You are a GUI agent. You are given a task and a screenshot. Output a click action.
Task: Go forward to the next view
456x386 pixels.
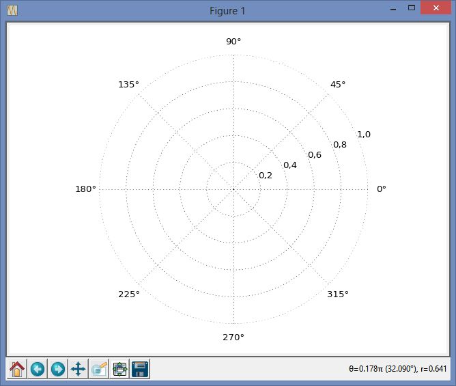[x=58, y=369]
